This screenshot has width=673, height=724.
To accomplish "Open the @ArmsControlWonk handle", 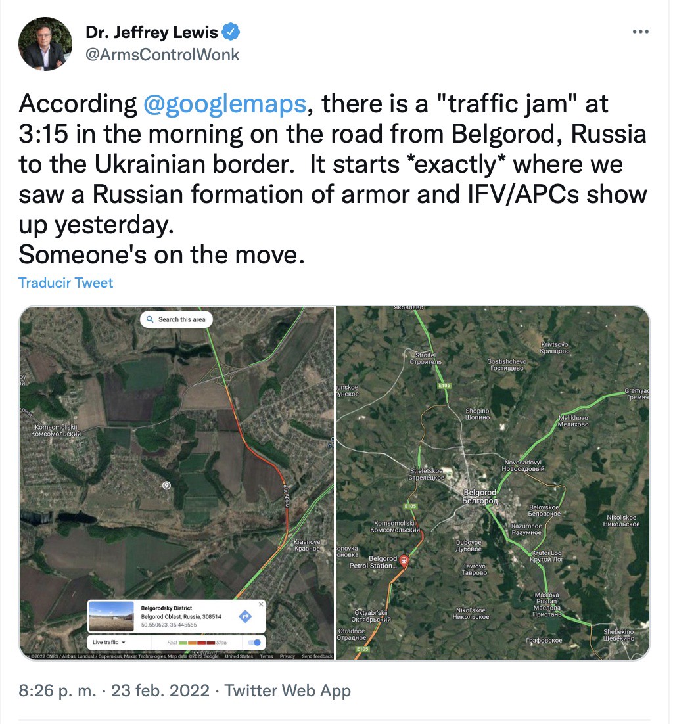I will pos(162,55).
